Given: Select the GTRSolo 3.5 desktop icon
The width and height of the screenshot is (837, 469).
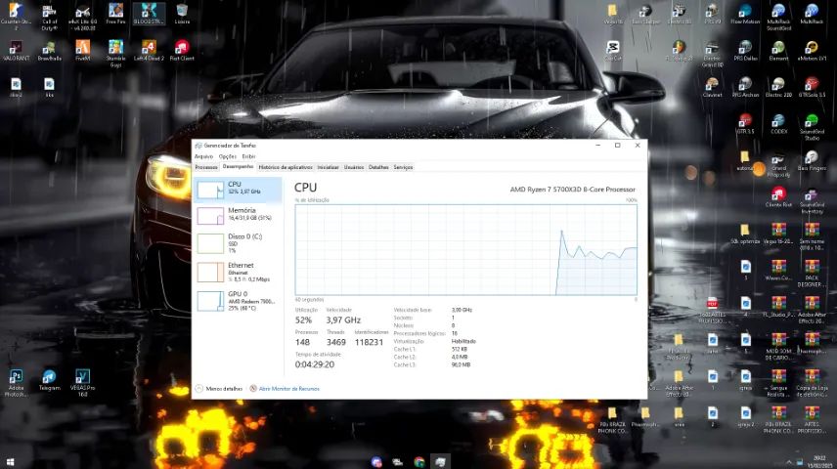Looking at the screenshot, I should 812,88.
